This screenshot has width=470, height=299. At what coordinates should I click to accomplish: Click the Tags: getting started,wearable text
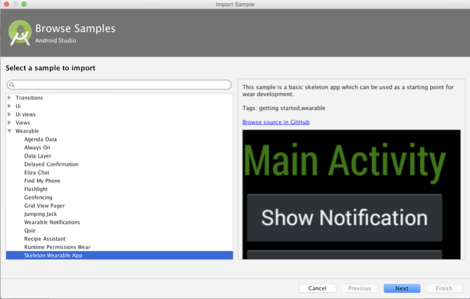[x=284, y=108]
